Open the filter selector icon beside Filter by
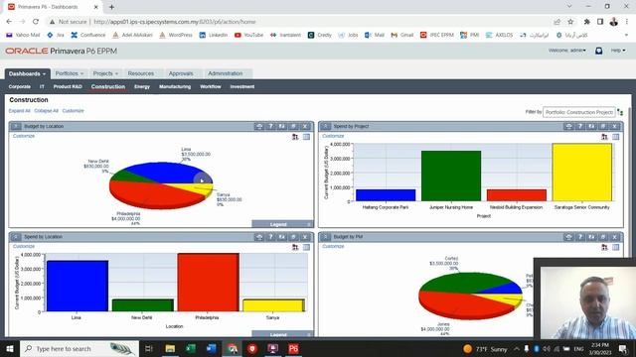 coord(620,112)
